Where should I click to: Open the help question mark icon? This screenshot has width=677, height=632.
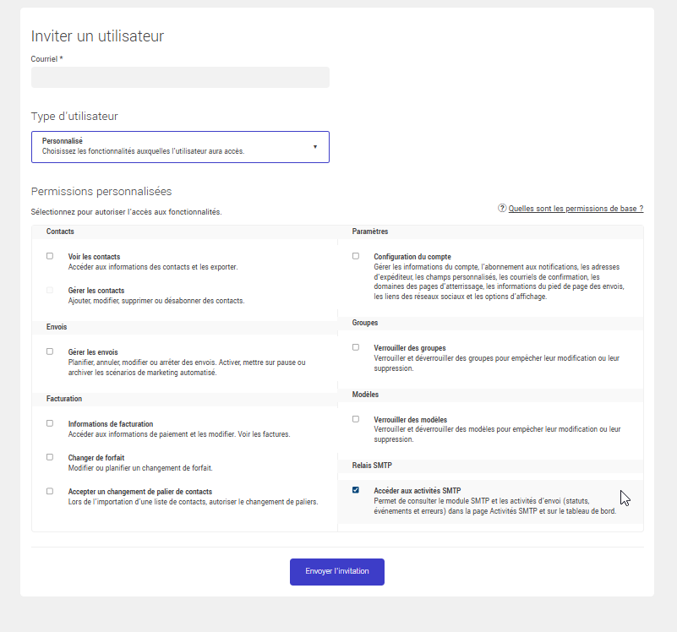click(500, 208)
